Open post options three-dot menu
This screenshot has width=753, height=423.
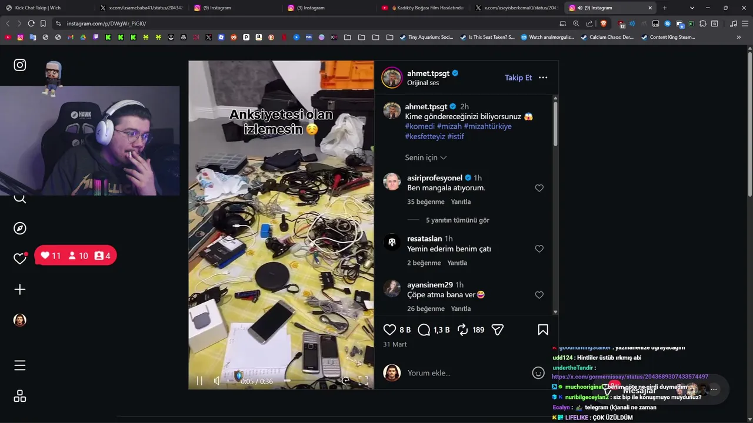click(x=543, y=78)
